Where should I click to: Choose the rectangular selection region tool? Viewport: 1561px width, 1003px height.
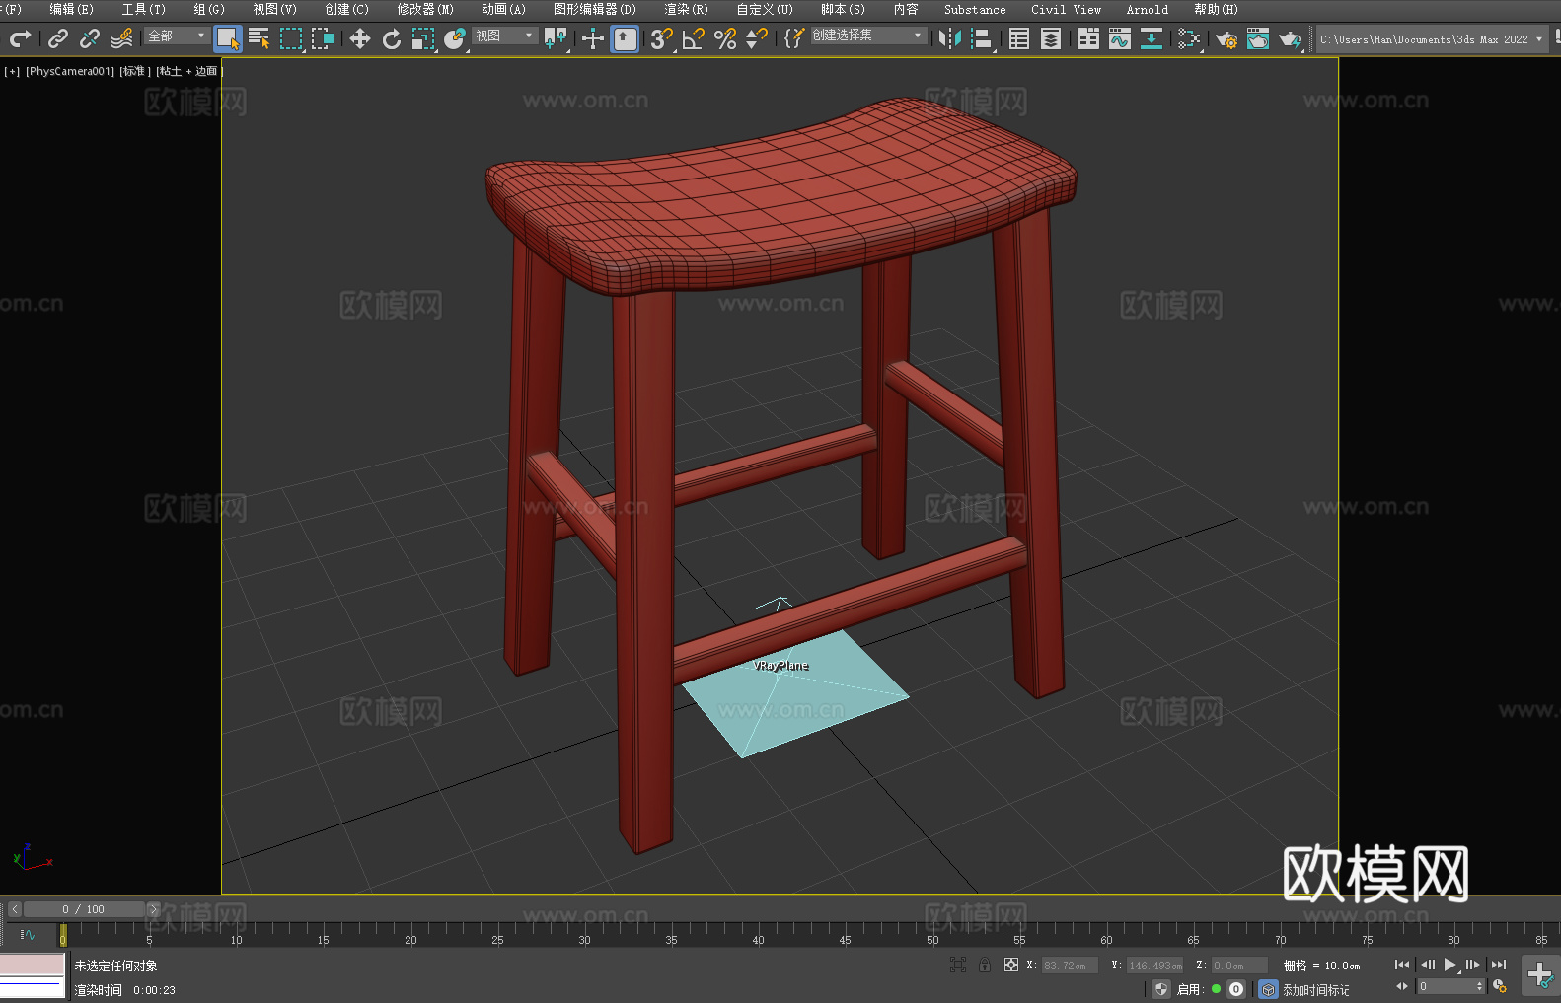[291, 38]
